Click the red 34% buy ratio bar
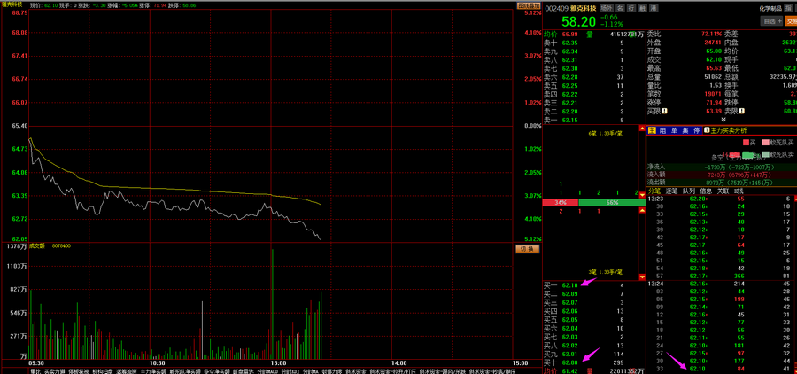 coord(561,203)
